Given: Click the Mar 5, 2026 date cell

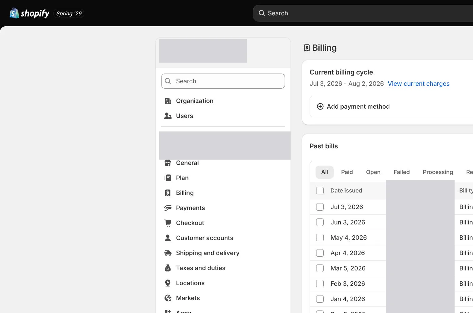Looking at the screenshot, I should pos(348,268).
